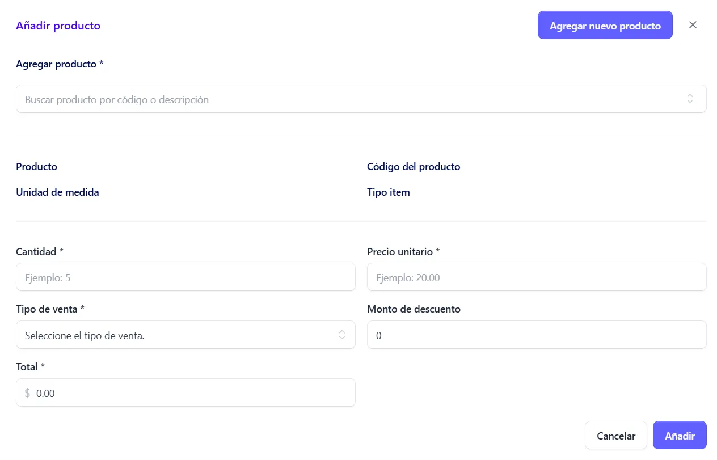The height and width of the screenshot is (460, 717).
Task: Click the Unidad de medida label
Action: (57, 192)
